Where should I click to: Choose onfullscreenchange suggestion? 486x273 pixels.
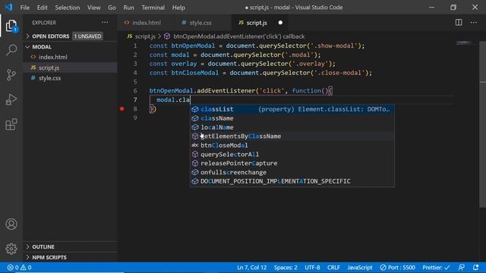[x=292, y=172]
